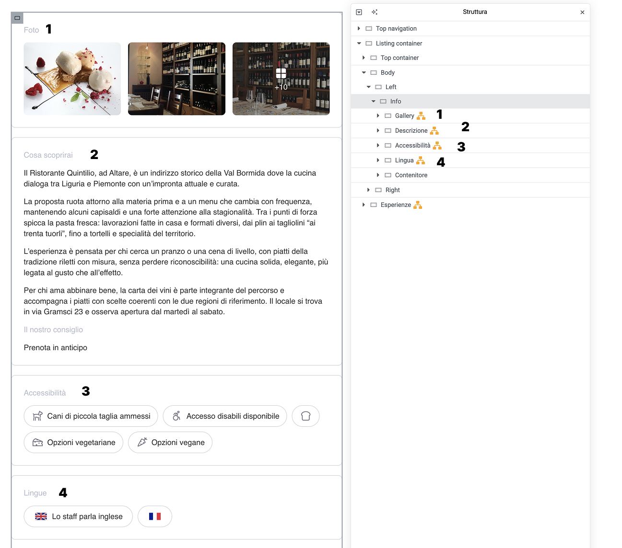Click the sparkle AI icon in Struttura header
Screen dimensions: 622x548
(x=375, y=12)
